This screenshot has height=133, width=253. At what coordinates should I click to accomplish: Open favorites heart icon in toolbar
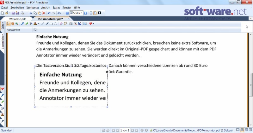(90, 24)
